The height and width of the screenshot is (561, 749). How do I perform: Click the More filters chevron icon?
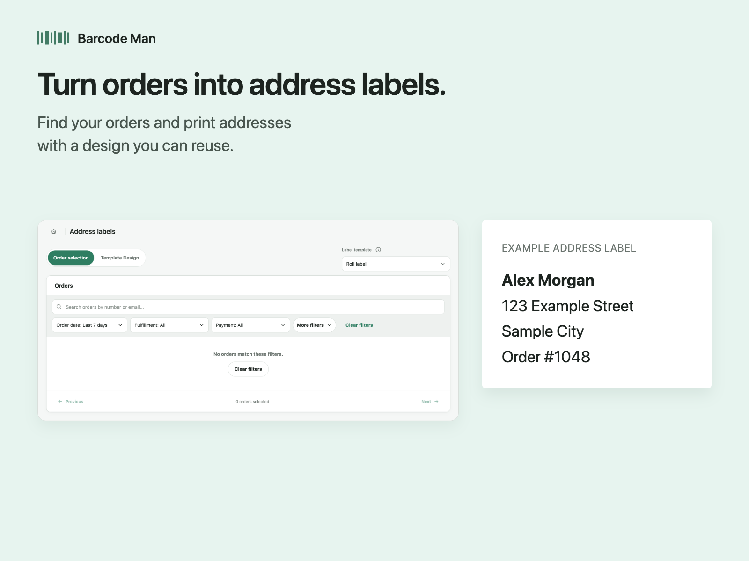[x=329, y=325]
